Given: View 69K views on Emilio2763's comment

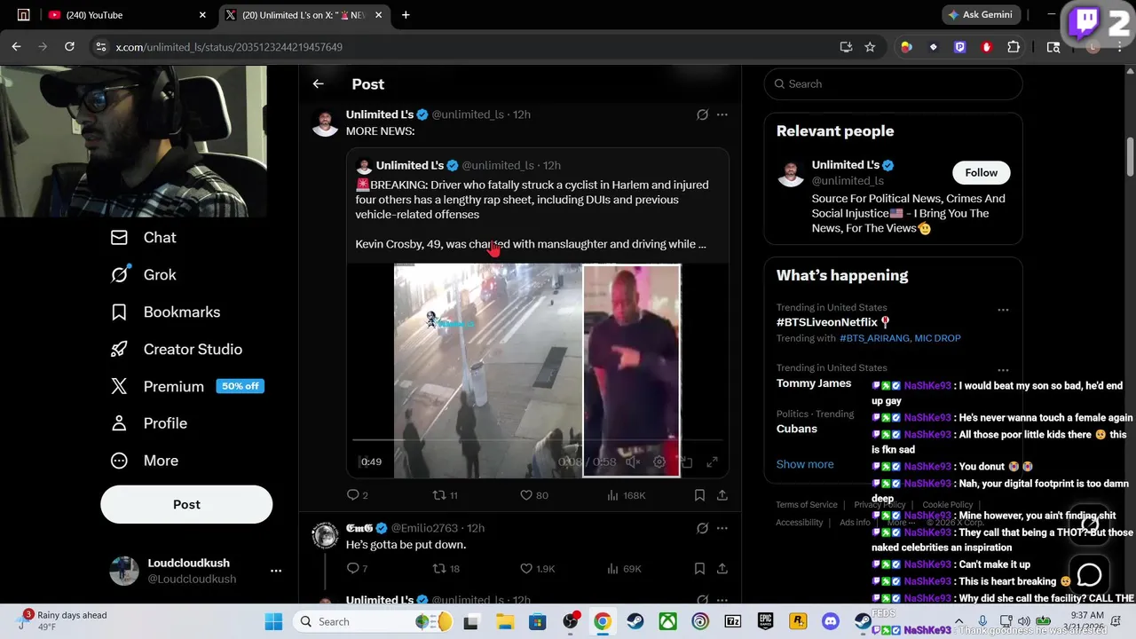Looking at the screenshot, I should tap(626, 568).
